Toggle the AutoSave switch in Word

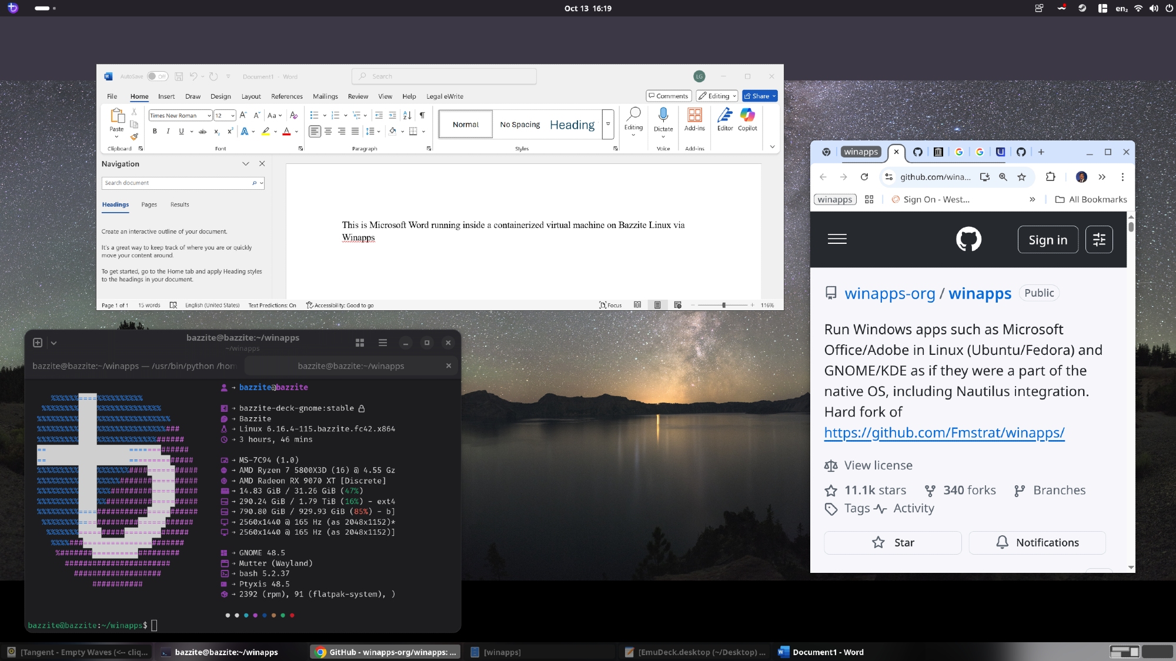157,76
